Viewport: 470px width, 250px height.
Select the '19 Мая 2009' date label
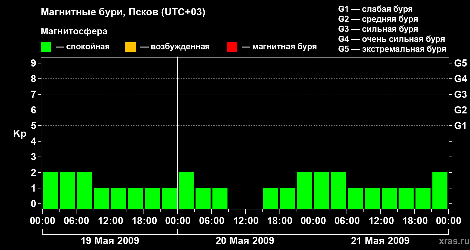point(110,241)
